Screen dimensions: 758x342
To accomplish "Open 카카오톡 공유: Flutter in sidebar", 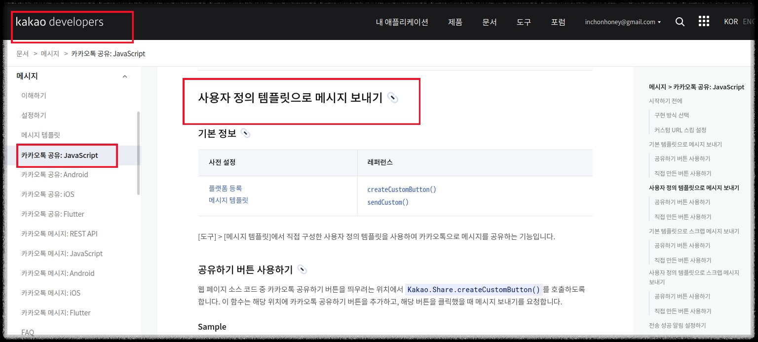I will tap(53, 214).
